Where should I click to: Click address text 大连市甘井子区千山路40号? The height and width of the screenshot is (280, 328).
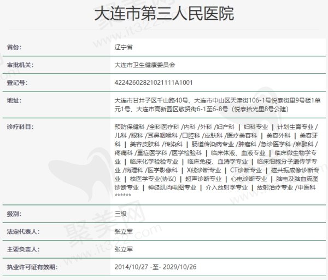click(x=151, y=100)
